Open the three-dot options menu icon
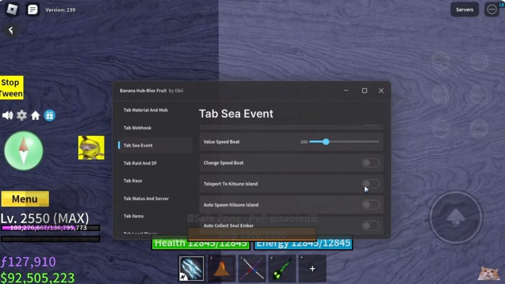 (492, 9)
